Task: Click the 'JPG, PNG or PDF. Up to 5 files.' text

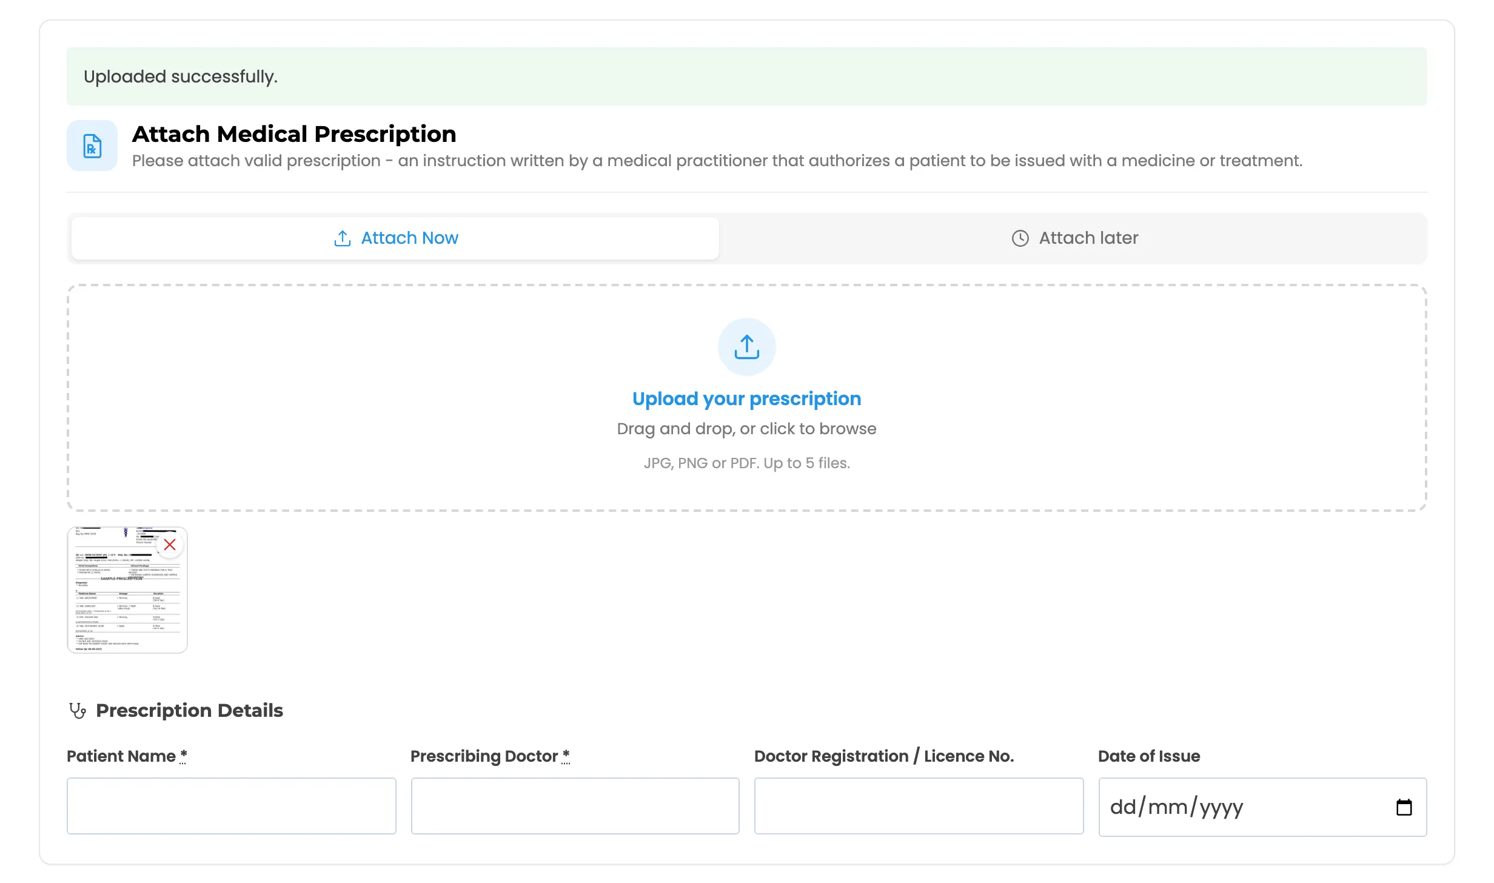Action: coord(746,463)
